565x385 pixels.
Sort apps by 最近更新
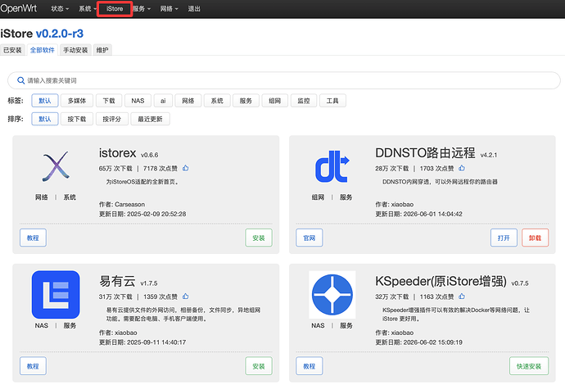[151, 119]
